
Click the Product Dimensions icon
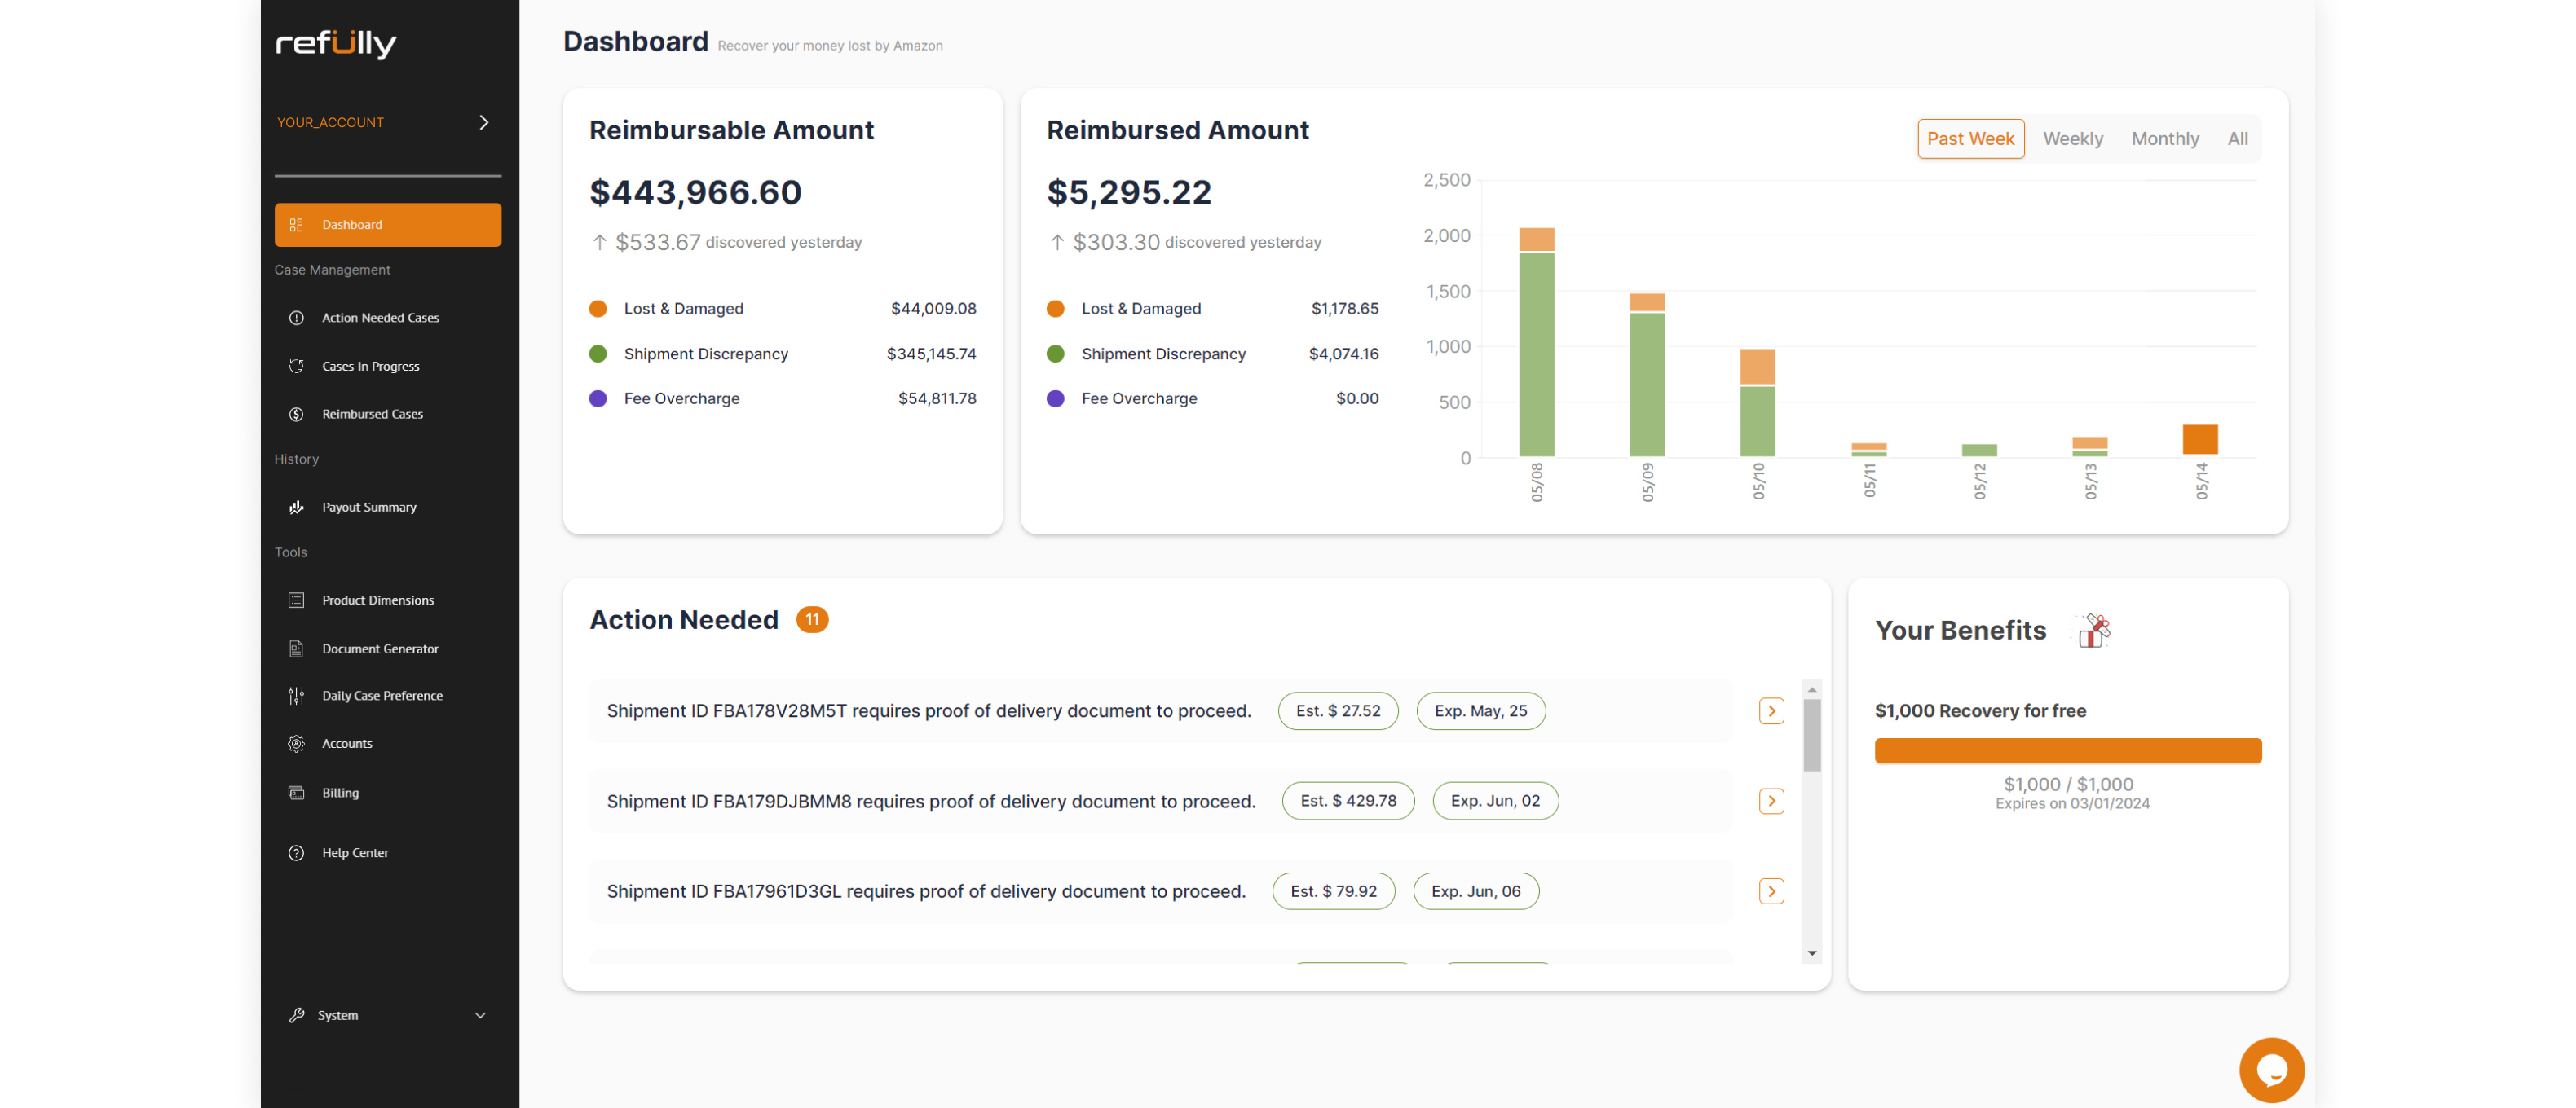298,600
